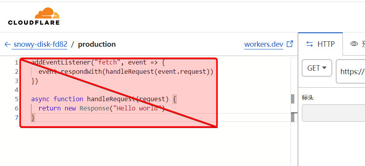Click the swap arrows icon on HTTP tab
Image resolution: width=365 pixels, height=166 pixels.
(x=309, y=44)
